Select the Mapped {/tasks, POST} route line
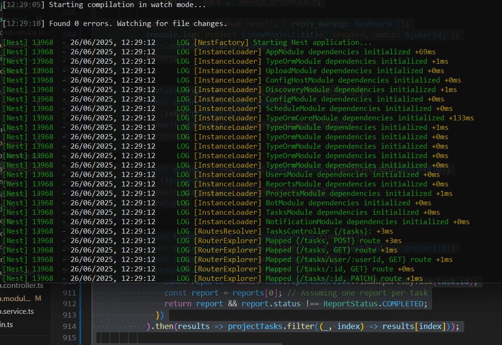The width and height of the screenshot is (502, 345). pyautogui.click(x=202, y=241)
